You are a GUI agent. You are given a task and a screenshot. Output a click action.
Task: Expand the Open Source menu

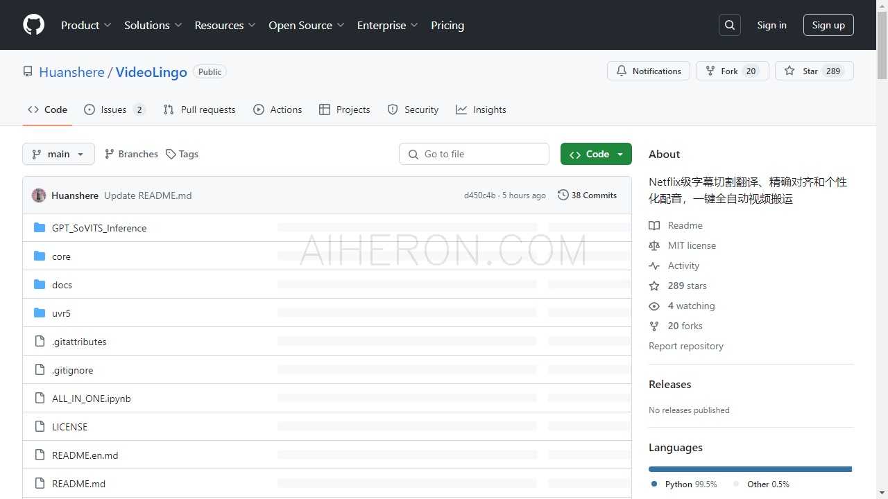(x=306, y=25)
